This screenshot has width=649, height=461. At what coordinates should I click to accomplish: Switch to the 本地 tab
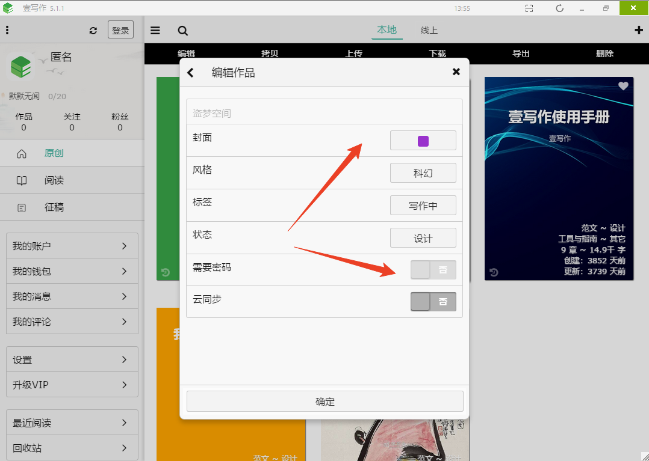(387, 30)
